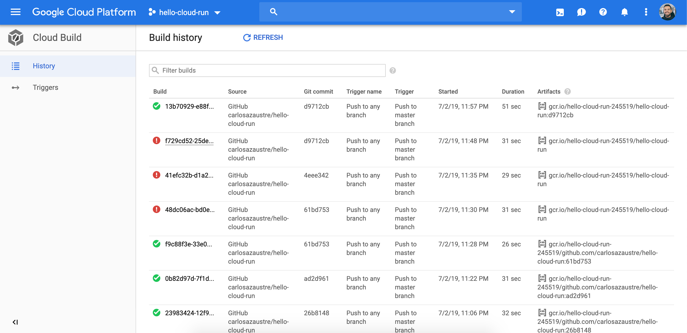The image size is (687, 333).
Task: Click the filter help question icon
Action: click(x=393, y=70)
